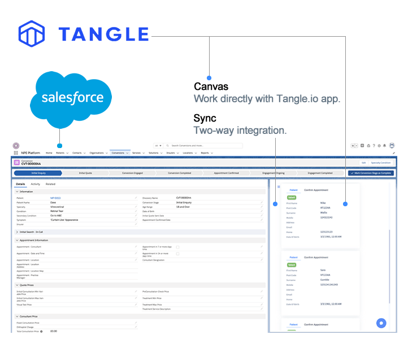
Task: Click the Edit button in record header
Action: (363, 163)
